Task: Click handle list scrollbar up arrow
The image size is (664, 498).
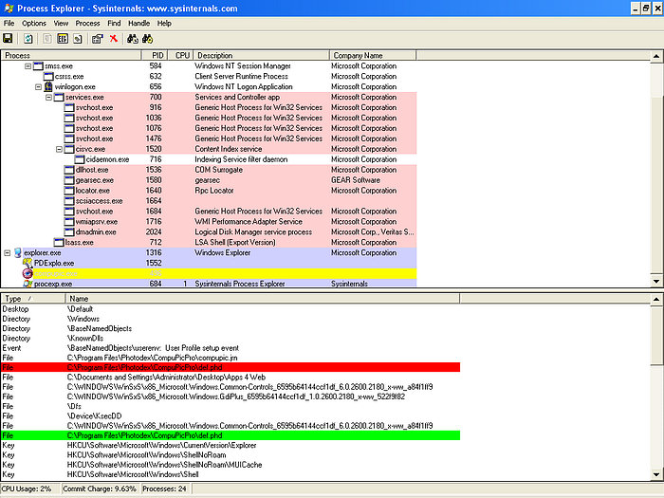Action: [656, 300]
